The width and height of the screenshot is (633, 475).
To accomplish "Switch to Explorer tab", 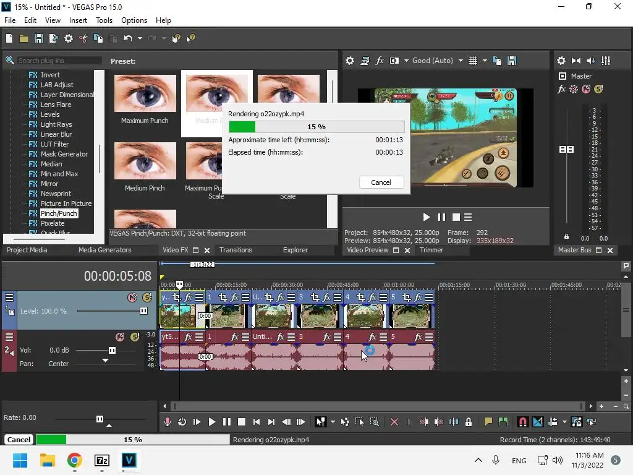I will pos(295,250).
